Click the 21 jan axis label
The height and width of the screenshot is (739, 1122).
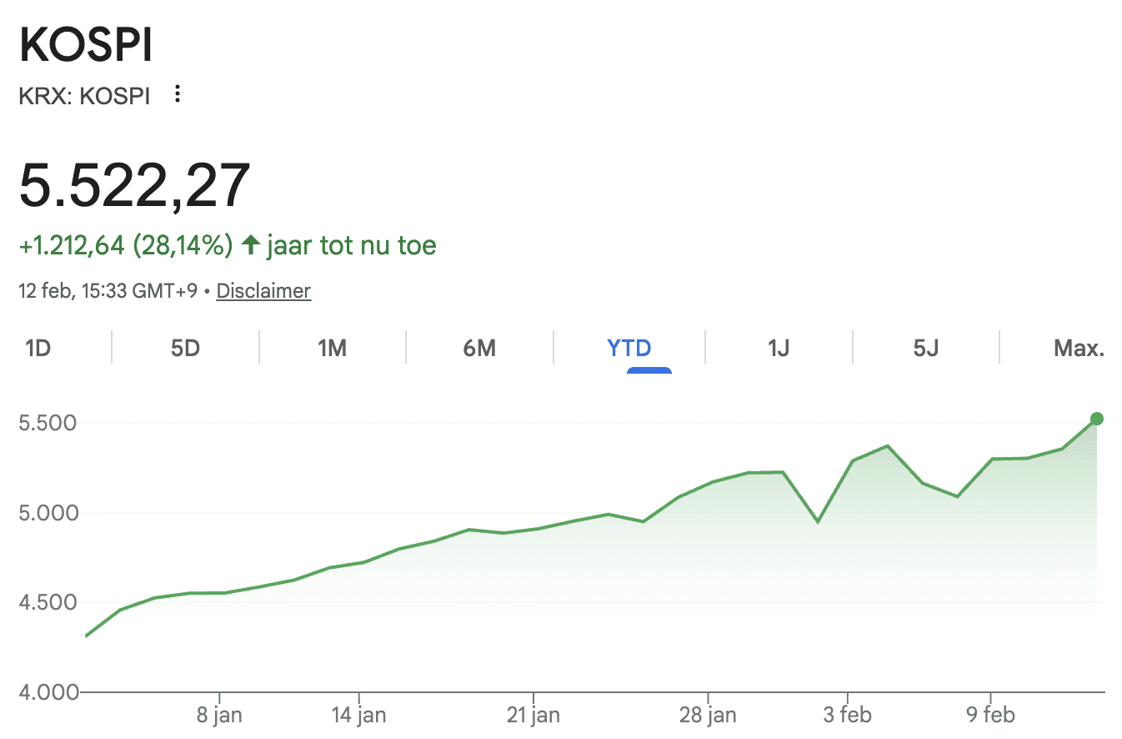click(533, 715)
